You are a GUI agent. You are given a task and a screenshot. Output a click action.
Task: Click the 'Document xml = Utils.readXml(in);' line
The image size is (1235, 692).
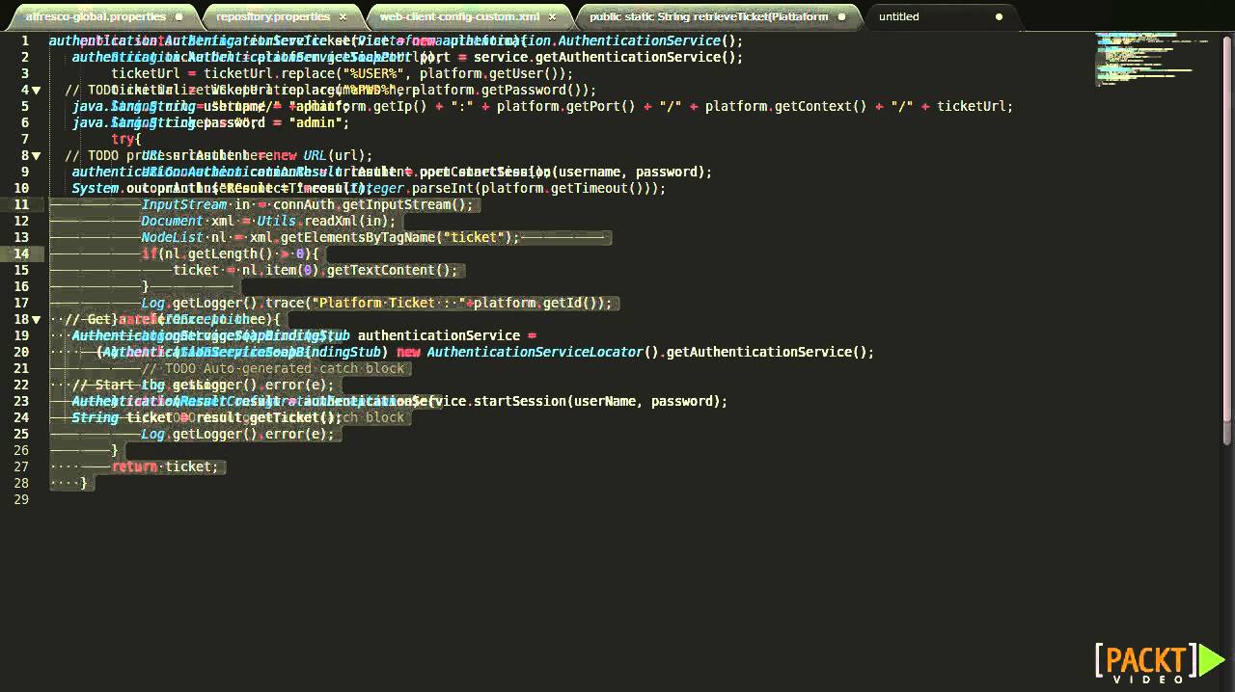[268, 221]
